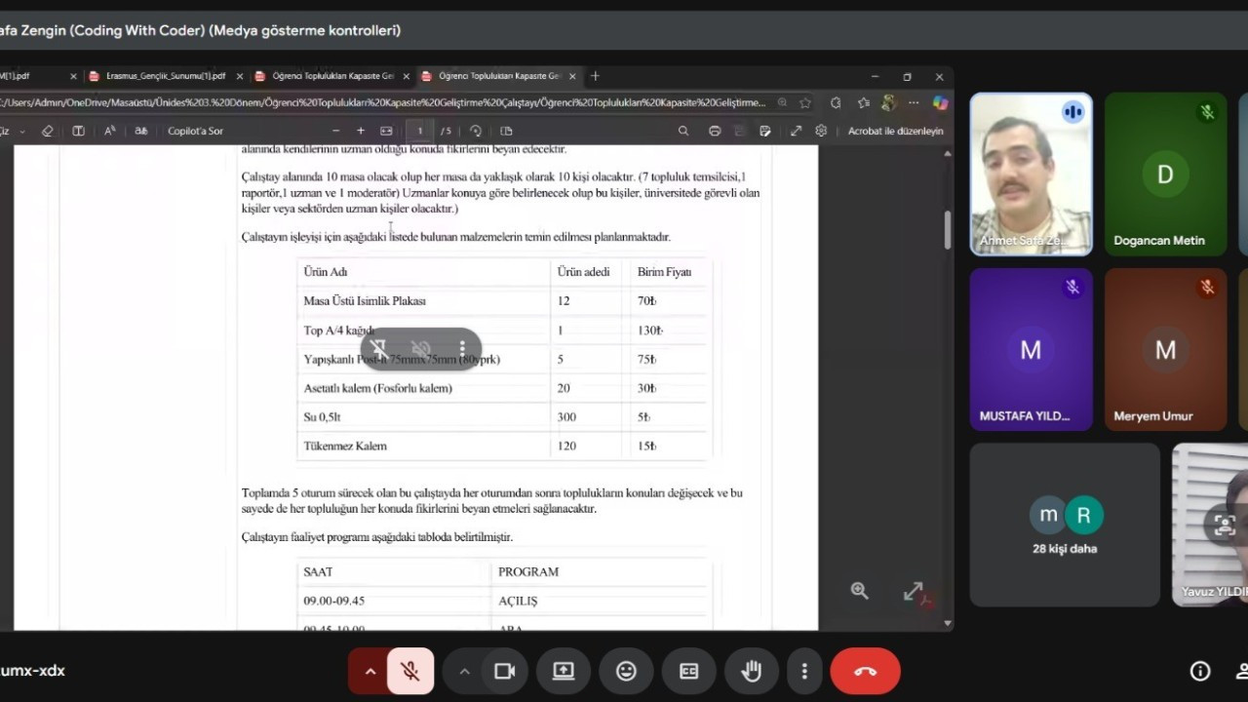Expand video settings arrow beside camera
The height and width of the screenshot is (702, 1248).
point(464,671)
